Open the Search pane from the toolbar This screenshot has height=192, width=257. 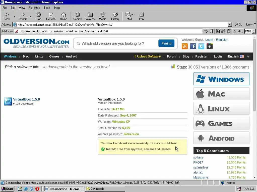(78, 16)
